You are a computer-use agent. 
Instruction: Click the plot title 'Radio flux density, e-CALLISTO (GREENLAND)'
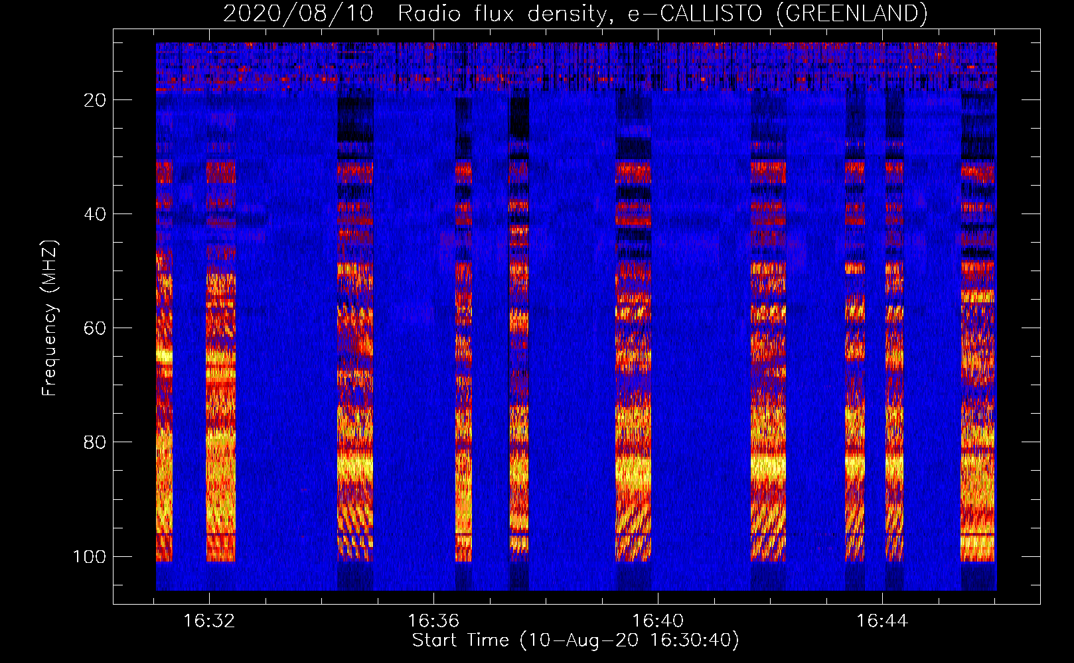[x=662, y=13]
